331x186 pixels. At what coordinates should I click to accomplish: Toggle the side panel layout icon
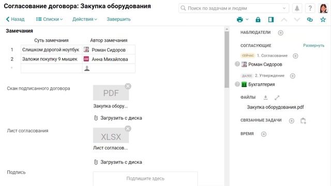coord(271,20)
